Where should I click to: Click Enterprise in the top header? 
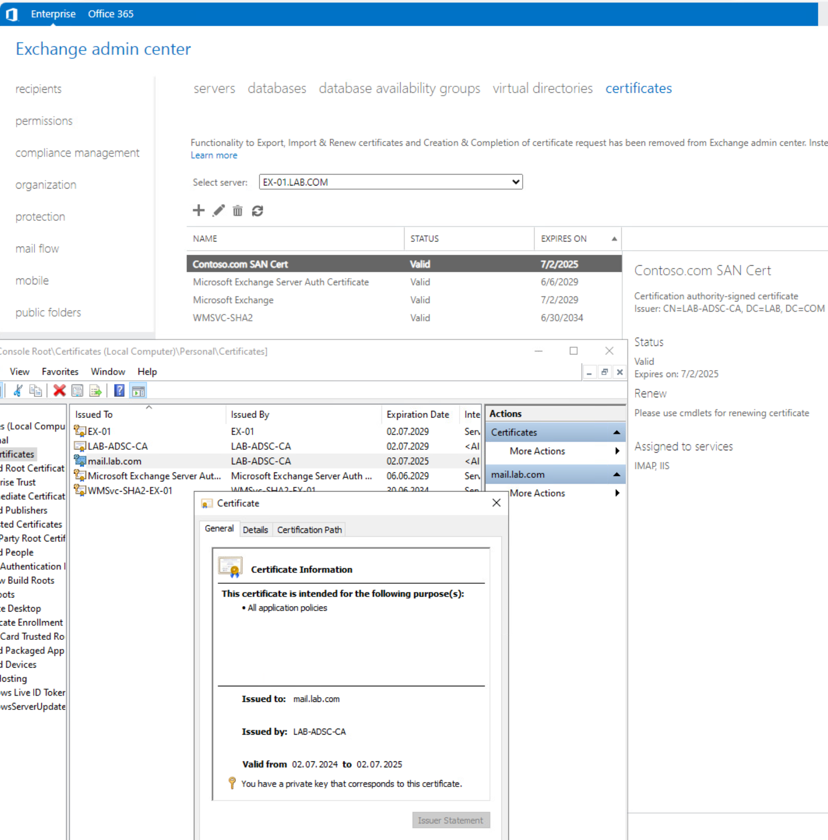coord(53,14)
